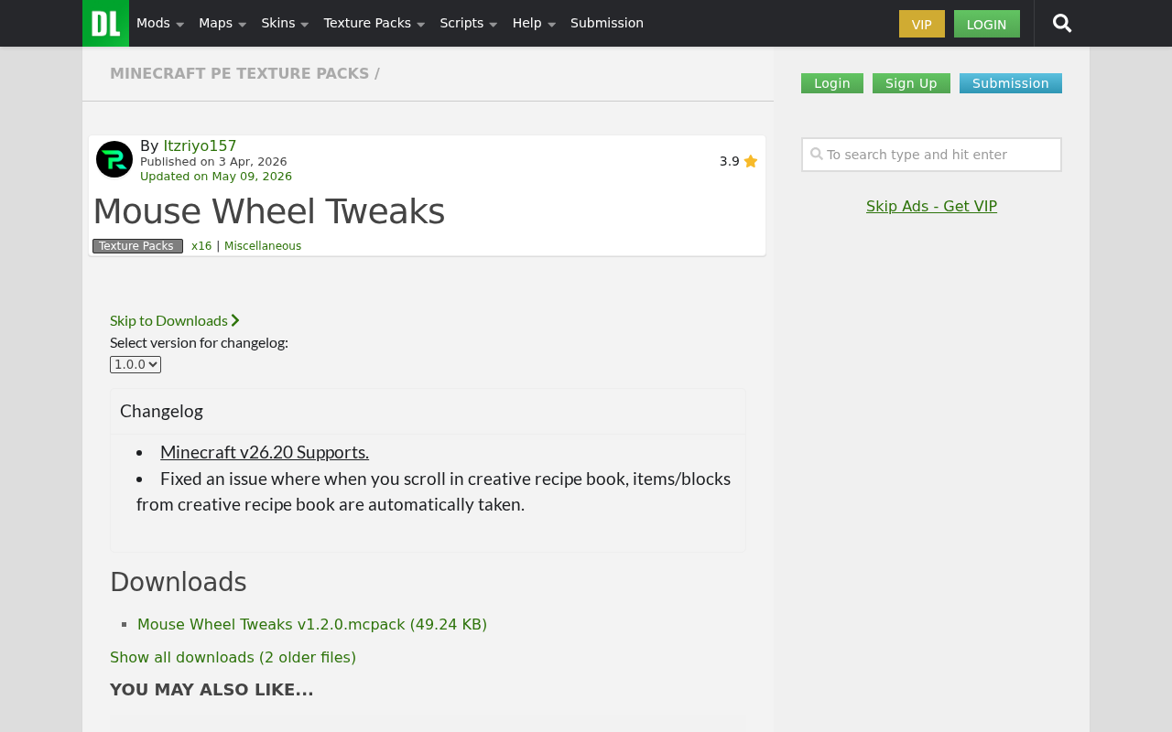Click the Downloads heading

pyautogui.click(x=179, y=582)
